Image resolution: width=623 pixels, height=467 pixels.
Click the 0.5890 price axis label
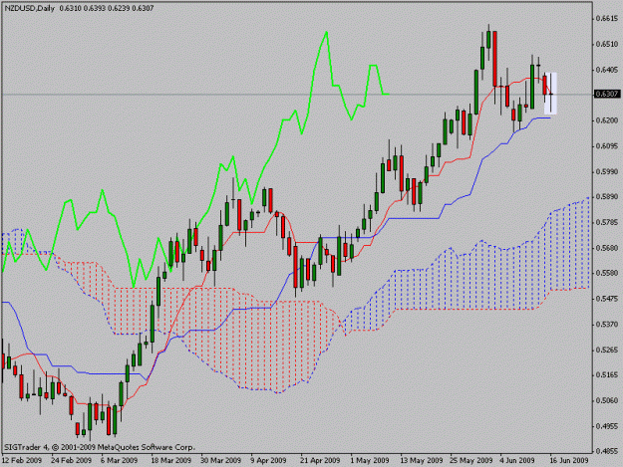[x=608, y=197]
